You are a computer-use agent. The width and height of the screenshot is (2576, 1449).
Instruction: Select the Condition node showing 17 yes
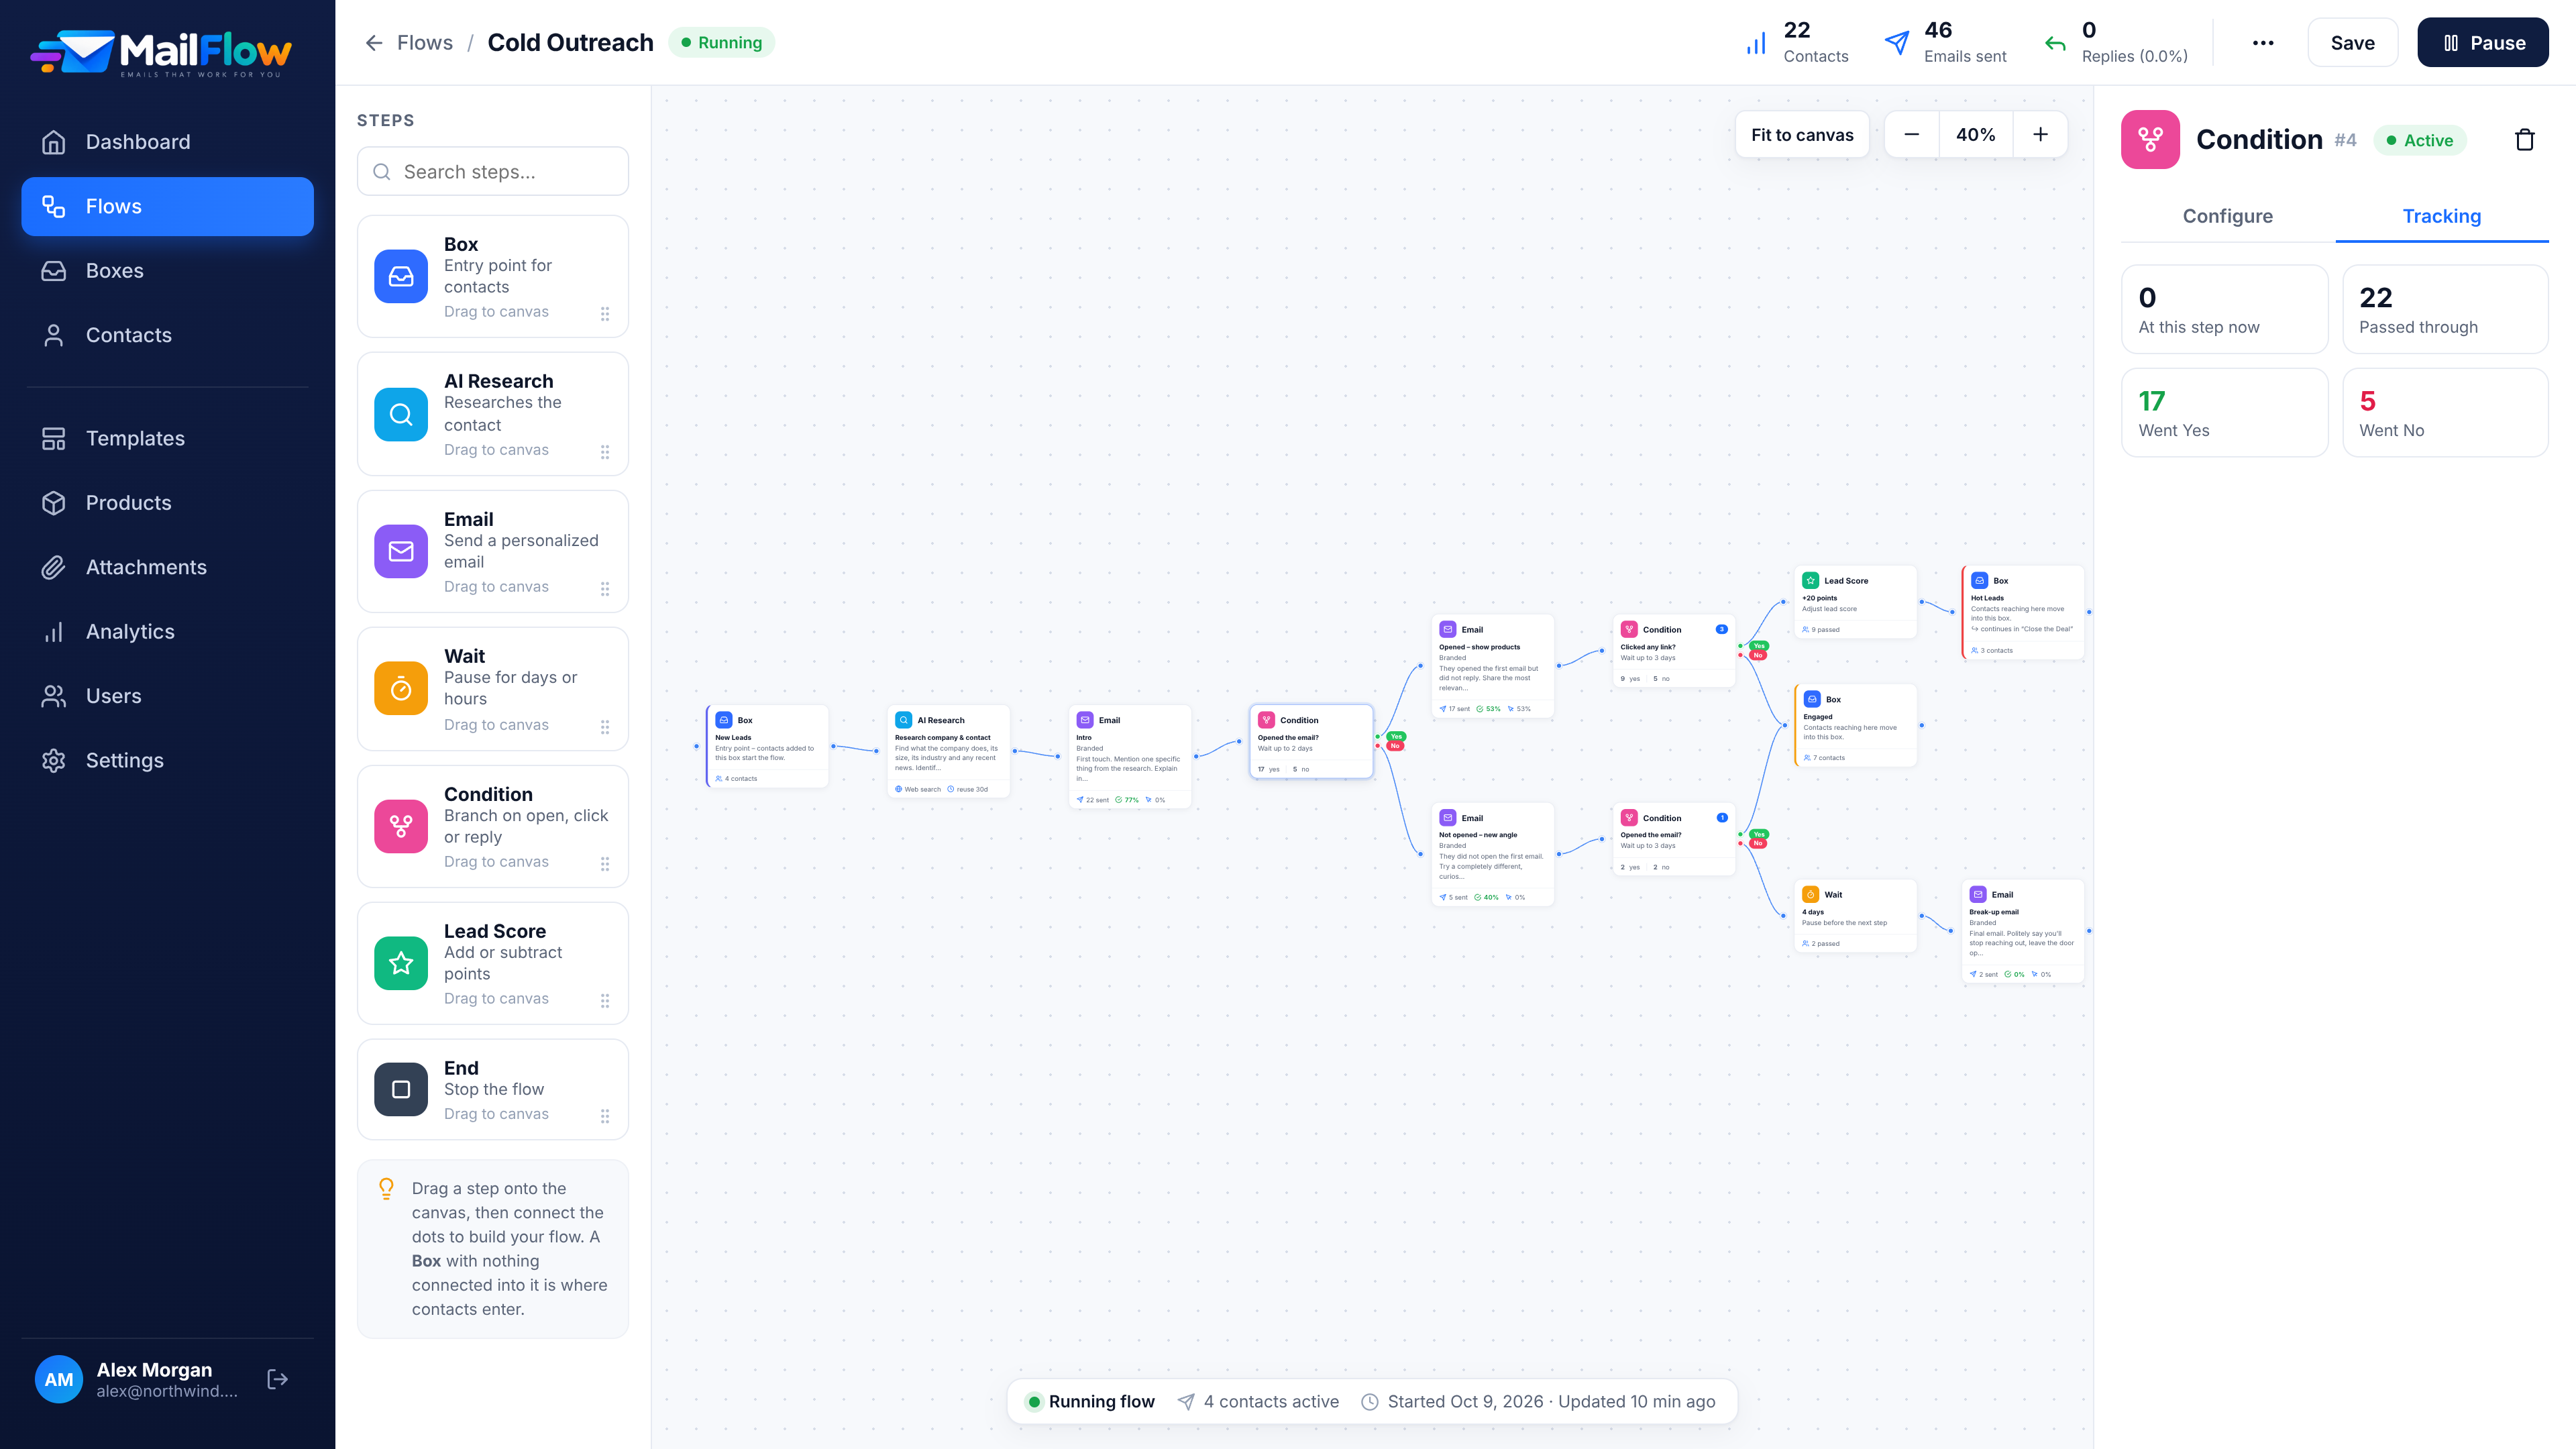tap(1311, 742)
